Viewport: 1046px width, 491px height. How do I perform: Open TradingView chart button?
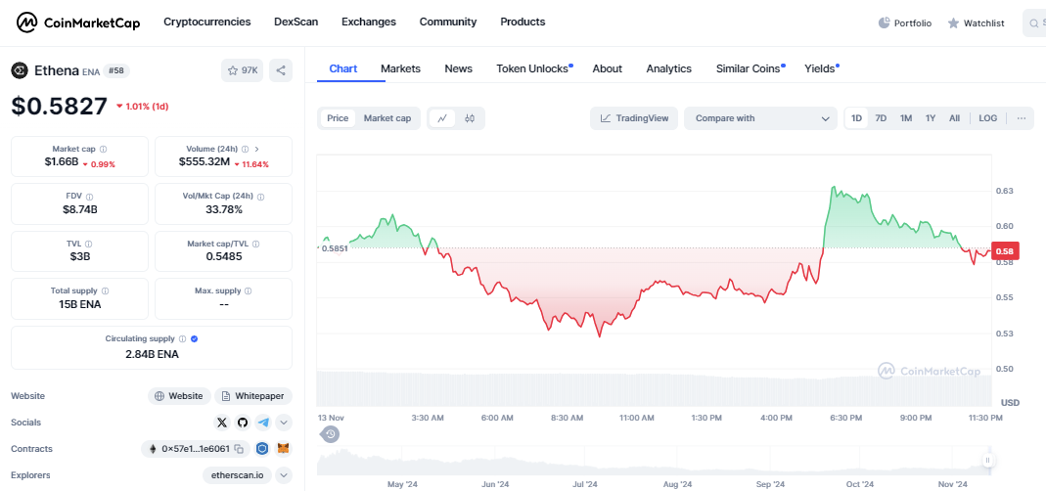tap(634, 118)
